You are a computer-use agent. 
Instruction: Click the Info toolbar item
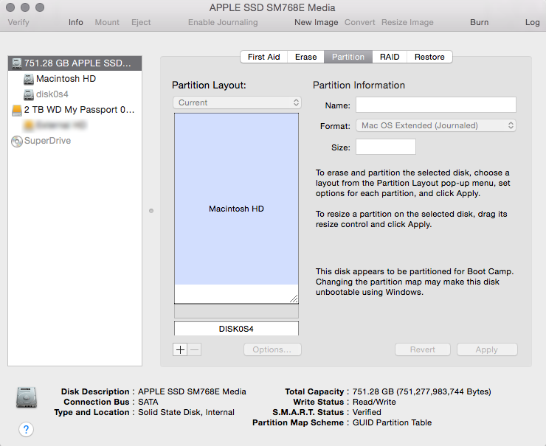pos(76,22)
